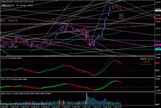Click the 'THVTrix V5.00 0.0004 0.0002' indicator label
This screenshot has height=108, width=161.
11,58
